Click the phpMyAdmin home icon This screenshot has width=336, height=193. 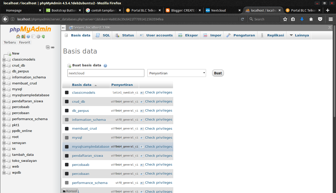18,36
